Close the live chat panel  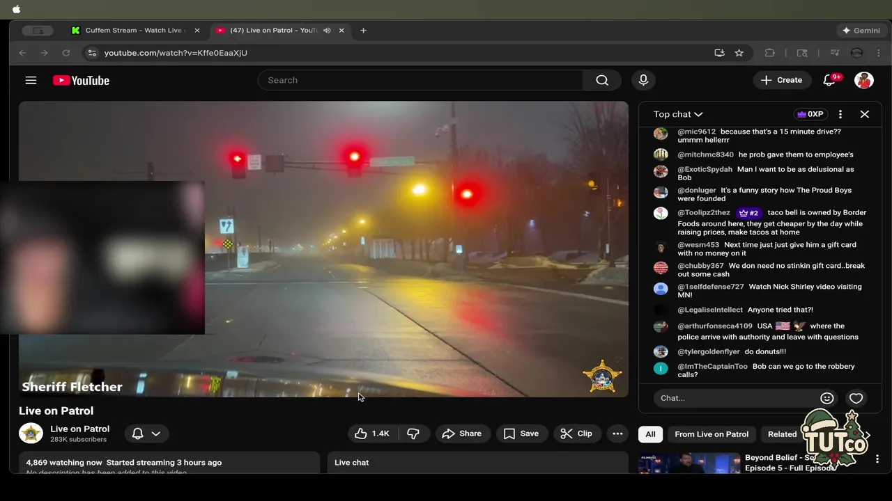865,114
